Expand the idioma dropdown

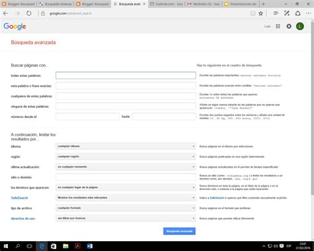pos(126,146)
